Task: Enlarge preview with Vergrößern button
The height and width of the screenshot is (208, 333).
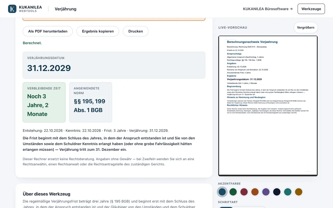Action: point(306,28)
